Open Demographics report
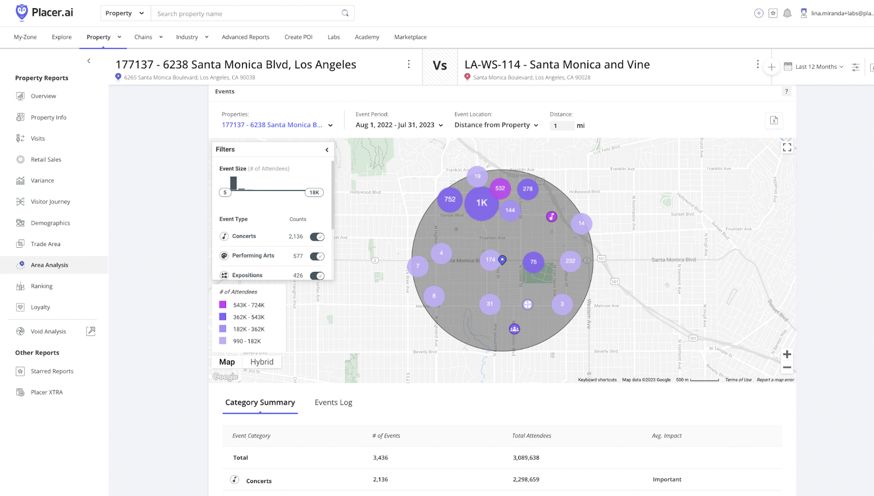Image resolution: width=874 pixels, height=496 pixels. pos(50,223)
